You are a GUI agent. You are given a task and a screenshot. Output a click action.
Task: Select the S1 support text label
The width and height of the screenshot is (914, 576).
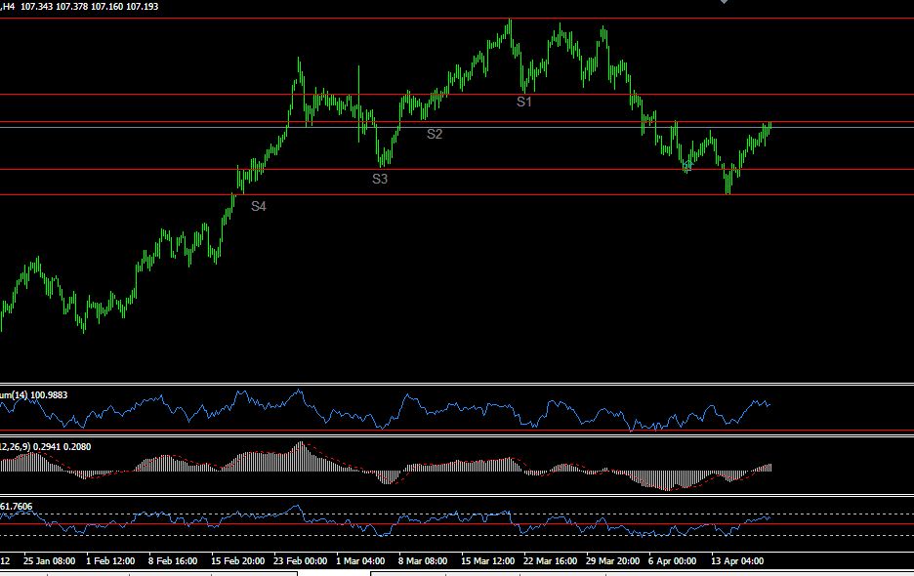524,103
